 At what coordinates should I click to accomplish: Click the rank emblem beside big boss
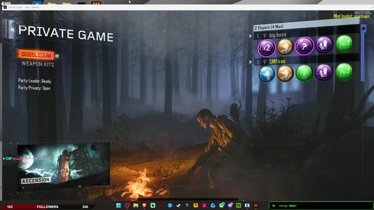point(265,36)
